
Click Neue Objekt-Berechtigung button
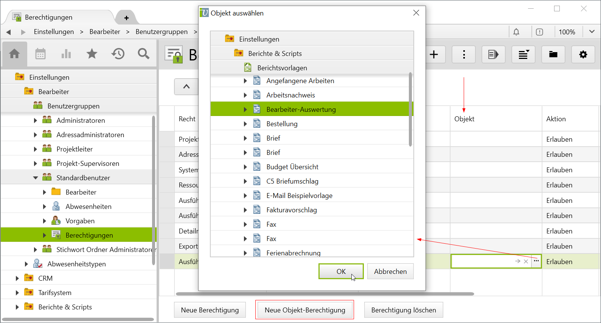tap(304, 310)
